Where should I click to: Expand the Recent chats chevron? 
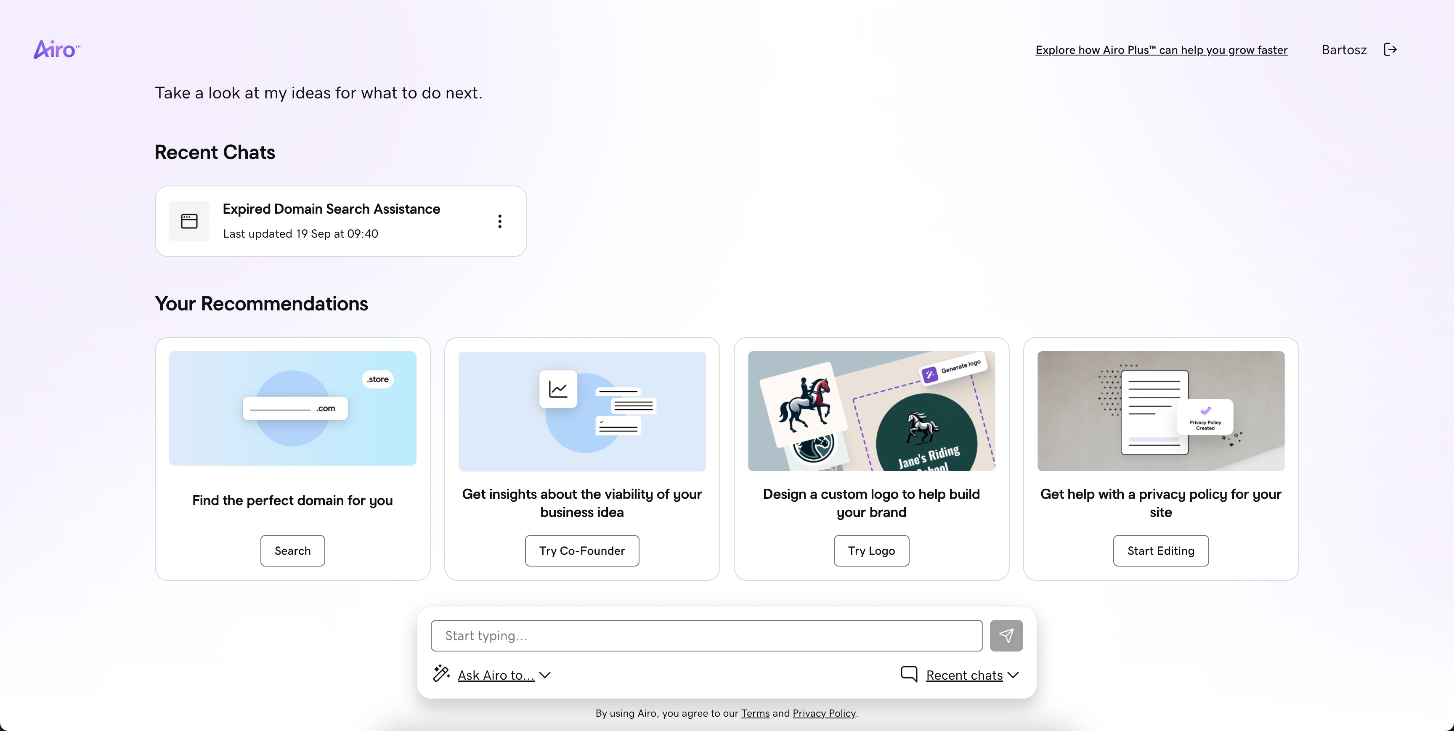pos(1013,675)
